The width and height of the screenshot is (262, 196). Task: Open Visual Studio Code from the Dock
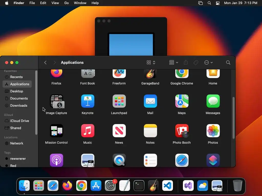point(168,186)
